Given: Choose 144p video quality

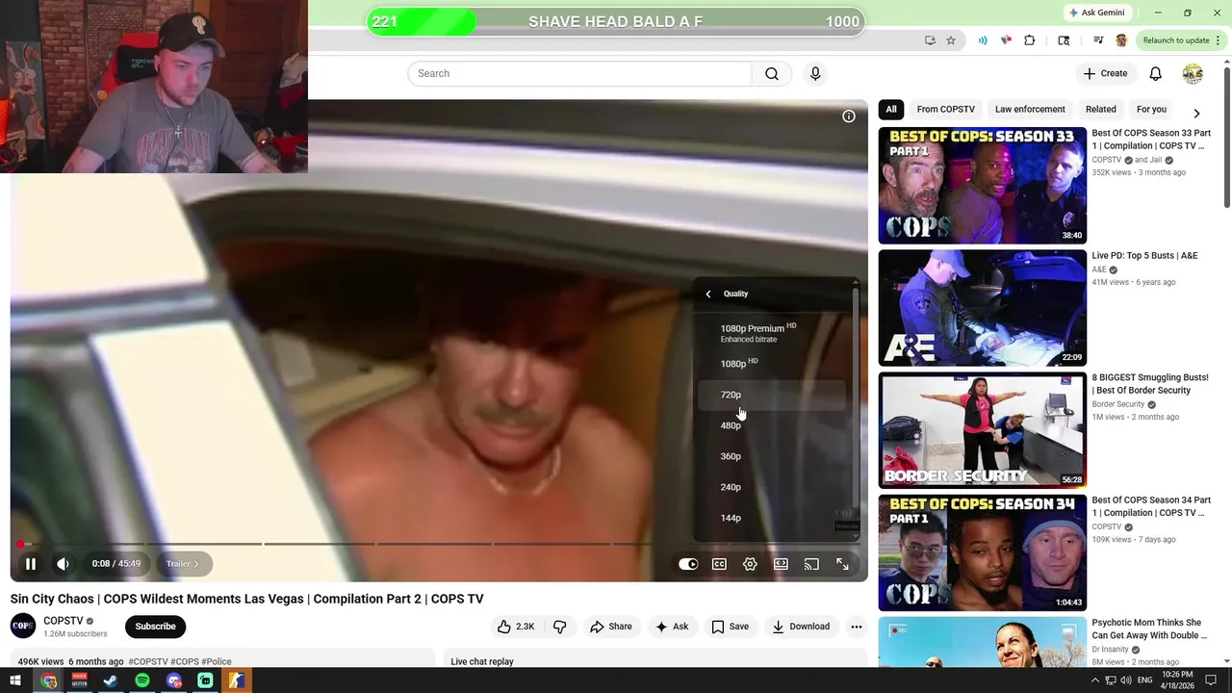Looking at the screenshot, I should pos(772,518).
